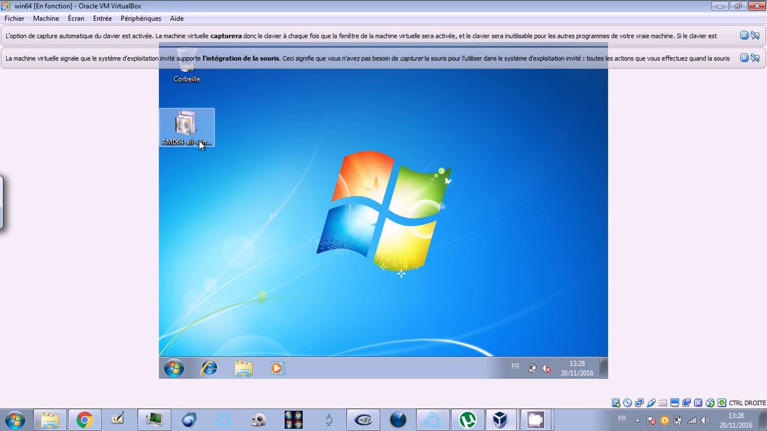Open Google Chrome from host taskbar
Screen dimensions: 767x431
84,420
